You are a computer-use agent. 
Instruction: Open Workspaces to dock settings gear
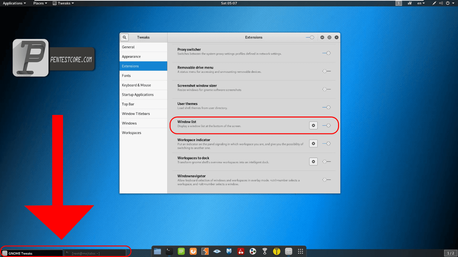point(313,162)
